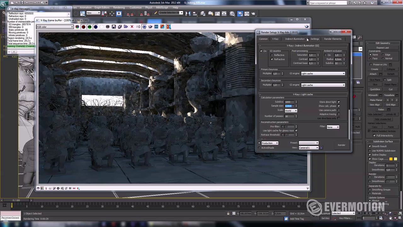403x227 pixels.
Task: Click the Subdivs input field in Light cache
Action: [289, 102]
